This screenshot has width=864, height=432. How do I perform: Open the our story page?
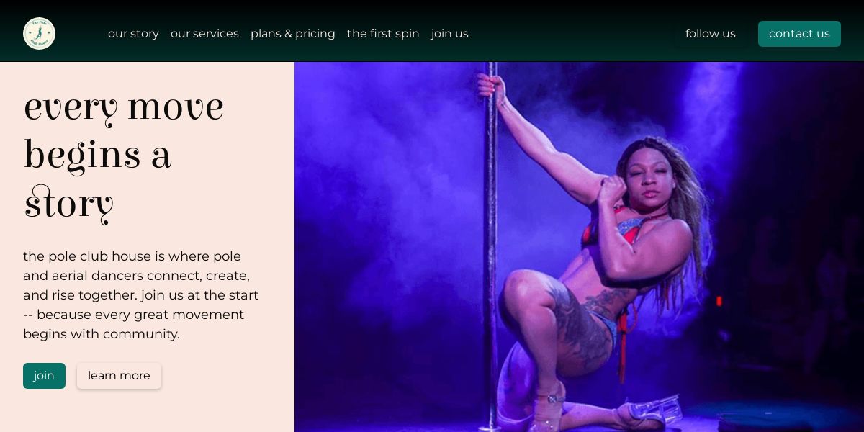click(133, 34)
